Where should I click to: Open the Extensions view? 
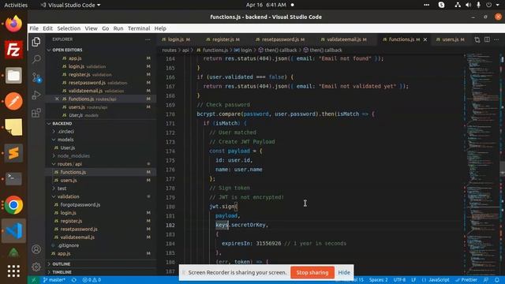(36, 113)
